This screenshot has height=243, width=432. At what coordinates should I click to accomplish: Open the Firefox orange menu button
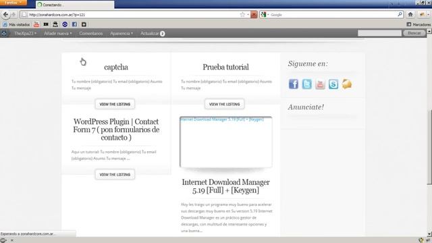click(13, 3)
